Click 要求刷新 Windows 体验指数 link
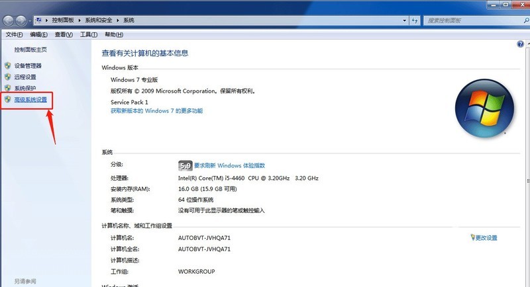This screenshot has height=287, width=530. 229,165
